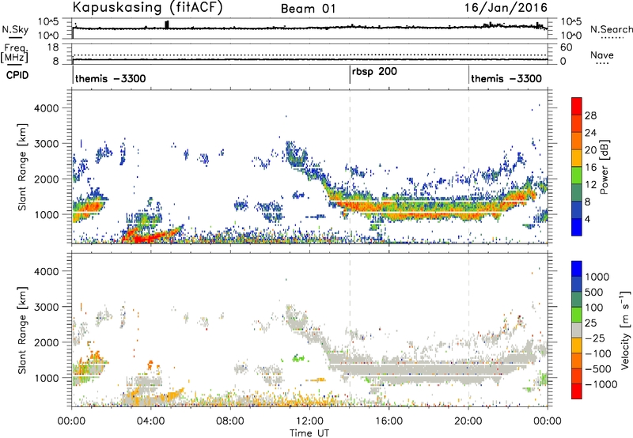Click the 'Nave' legend label
Viewport: 633px width, 438px height.
[x=602, y=55]
